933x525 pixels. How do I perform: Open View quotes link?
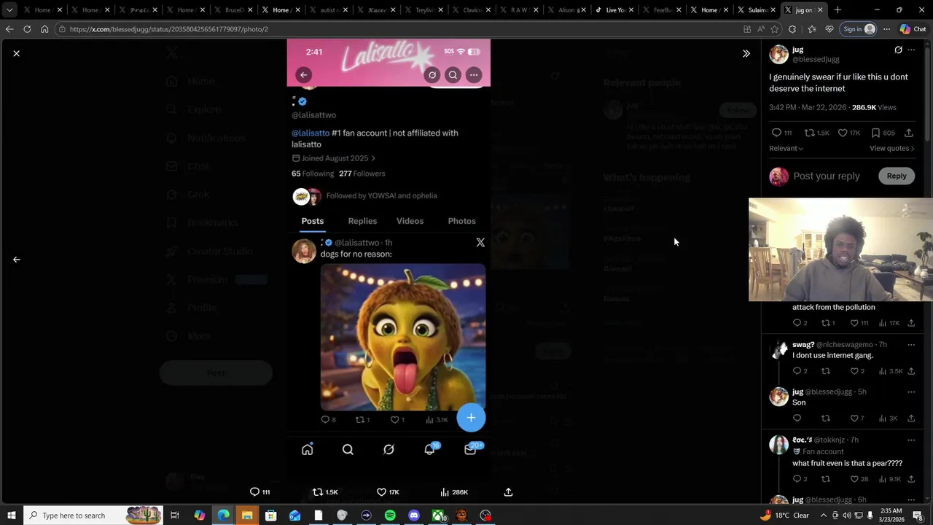tap(891, 148)
